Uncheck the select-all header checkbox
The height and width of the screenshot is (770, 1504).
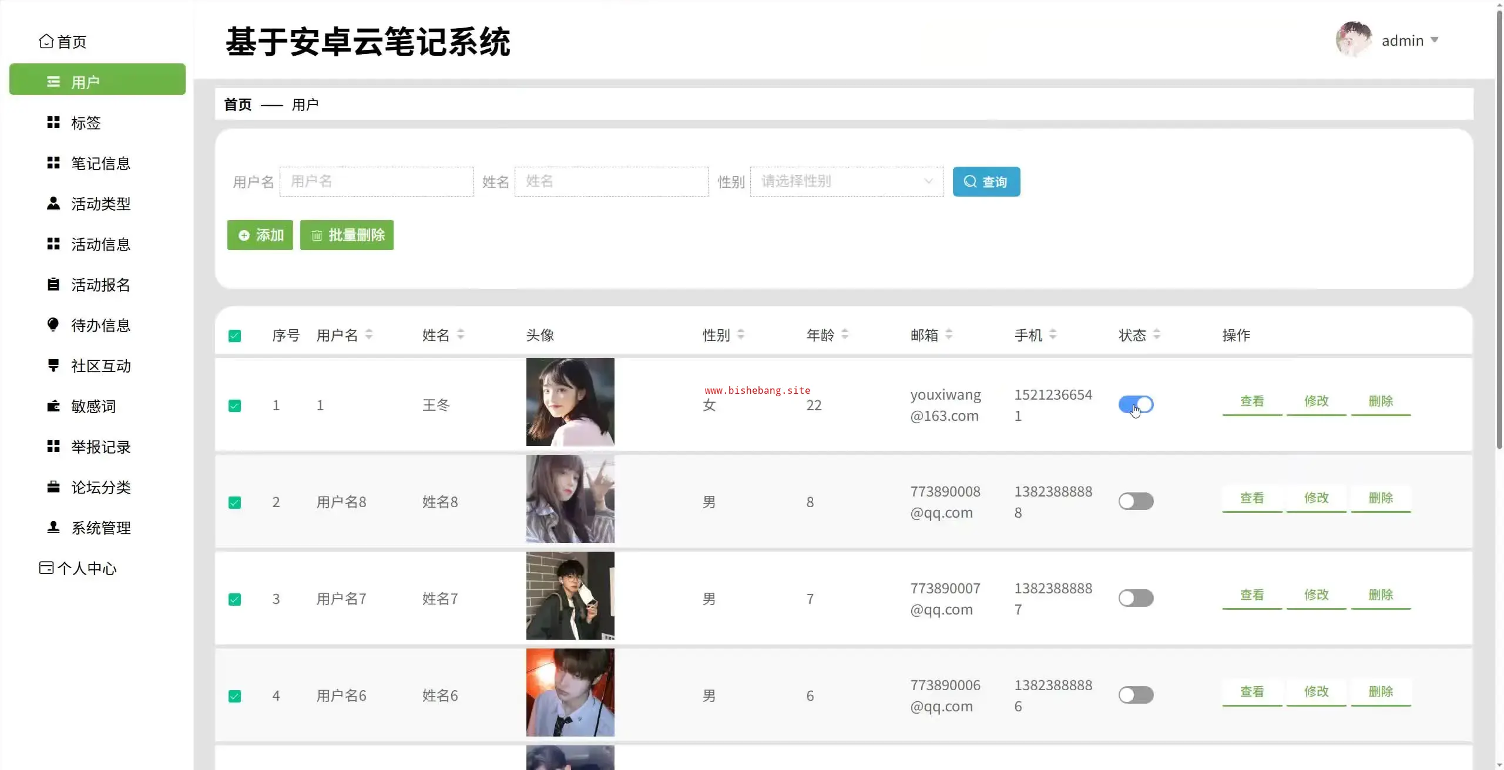click(x=234, y=336)
